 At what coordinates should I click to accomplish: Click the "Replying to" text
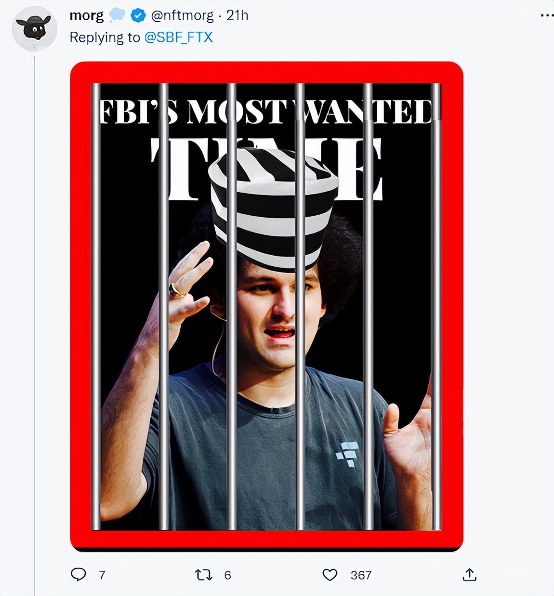[x=105, y=38]
